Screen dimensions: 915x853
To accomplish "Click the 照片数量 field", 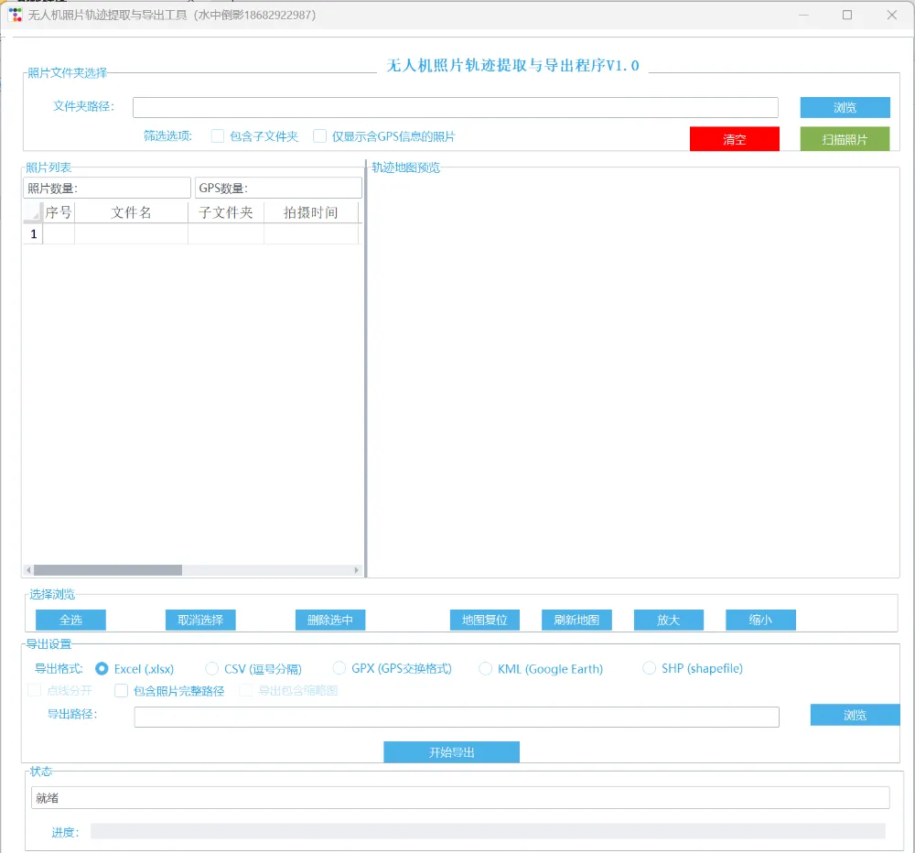I will (107, 188).
